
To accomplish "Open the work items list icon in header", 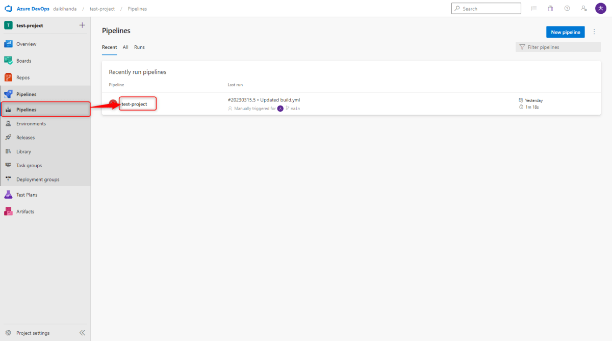I will click(534, 9).
